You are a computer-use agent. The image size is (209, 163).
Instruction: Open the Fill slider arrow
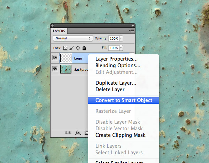click(x=121, y=48)
